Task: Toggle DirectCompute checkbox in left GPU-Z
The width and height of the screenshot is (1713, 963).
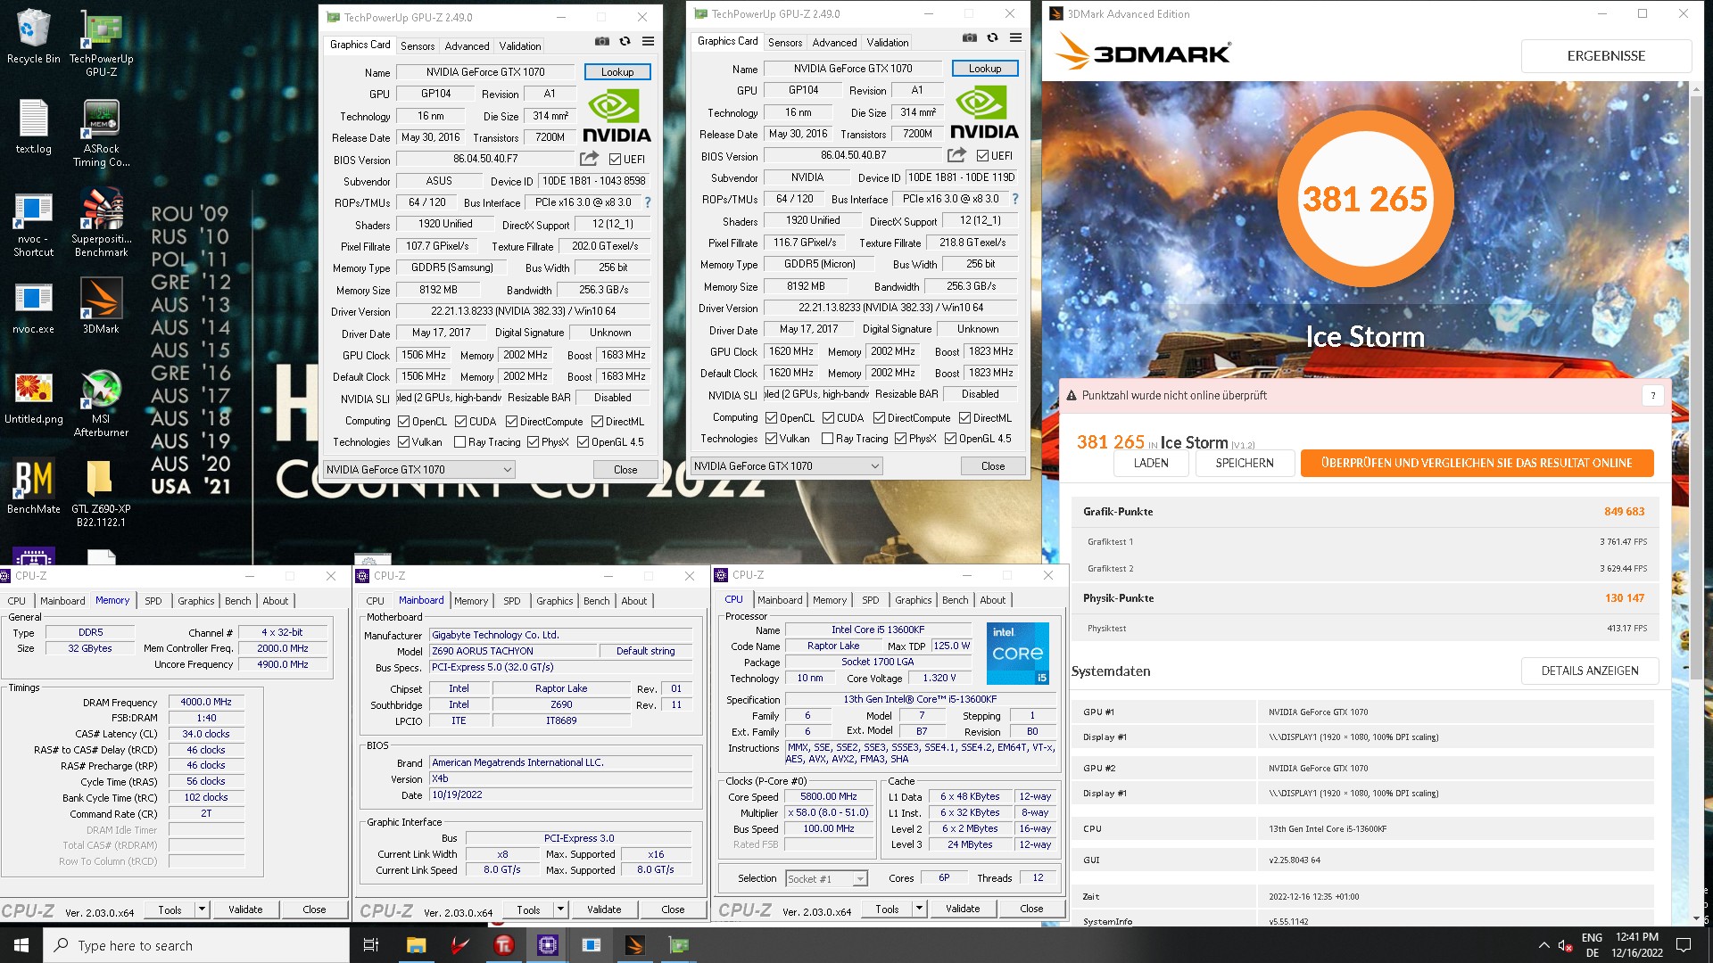Action: tap(511, 421)
